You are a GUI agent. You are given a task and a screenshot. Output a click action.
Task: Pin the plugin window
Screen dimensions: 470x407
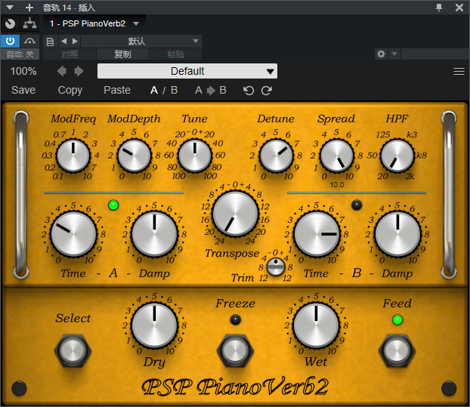pos(439,8)
